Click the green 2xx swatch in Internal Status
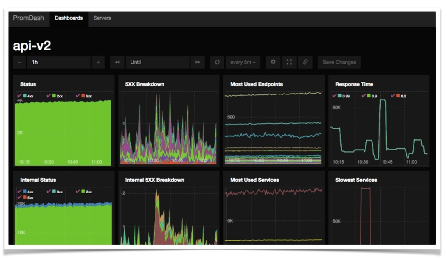 coord(83,191)
